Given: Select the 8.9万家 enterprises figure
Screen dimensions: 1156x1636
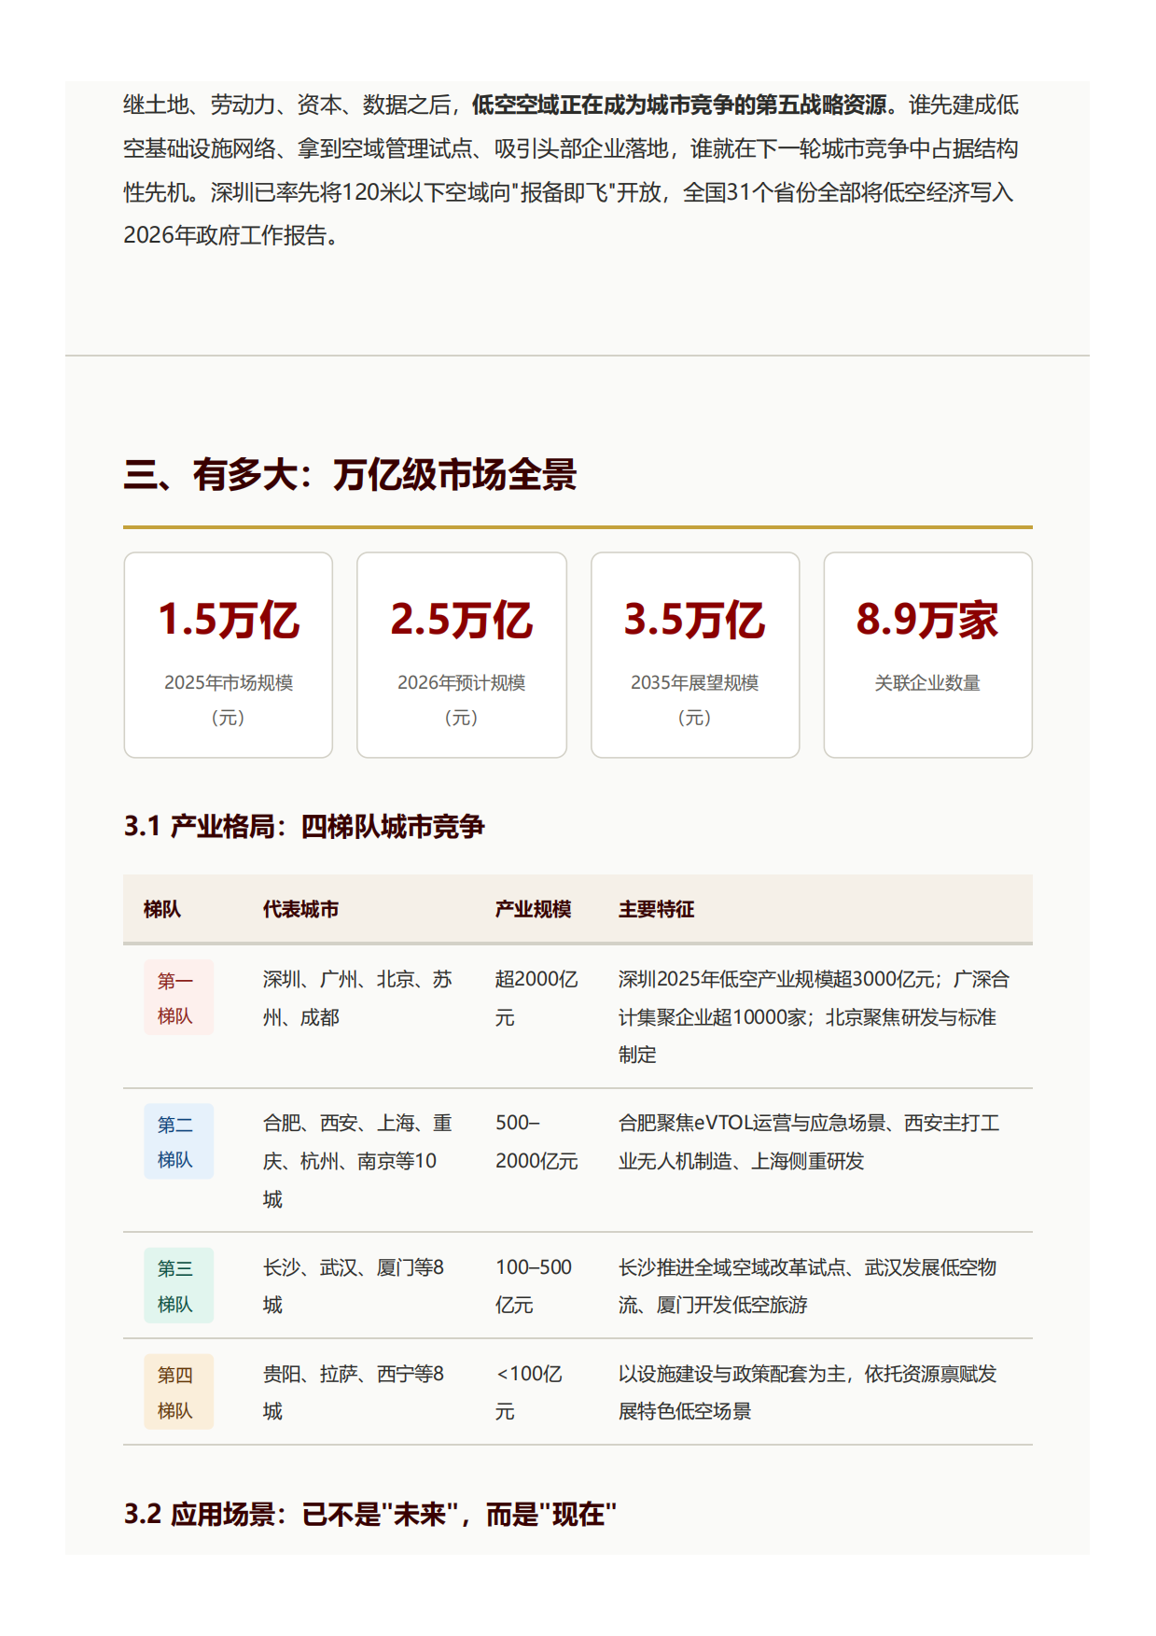Looking at the screenshot, I should (x=927, y=620).
